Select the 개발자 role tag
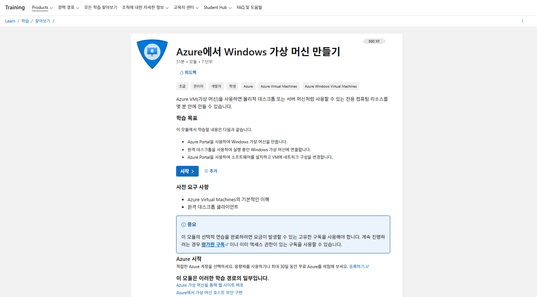 pos(216,86)
